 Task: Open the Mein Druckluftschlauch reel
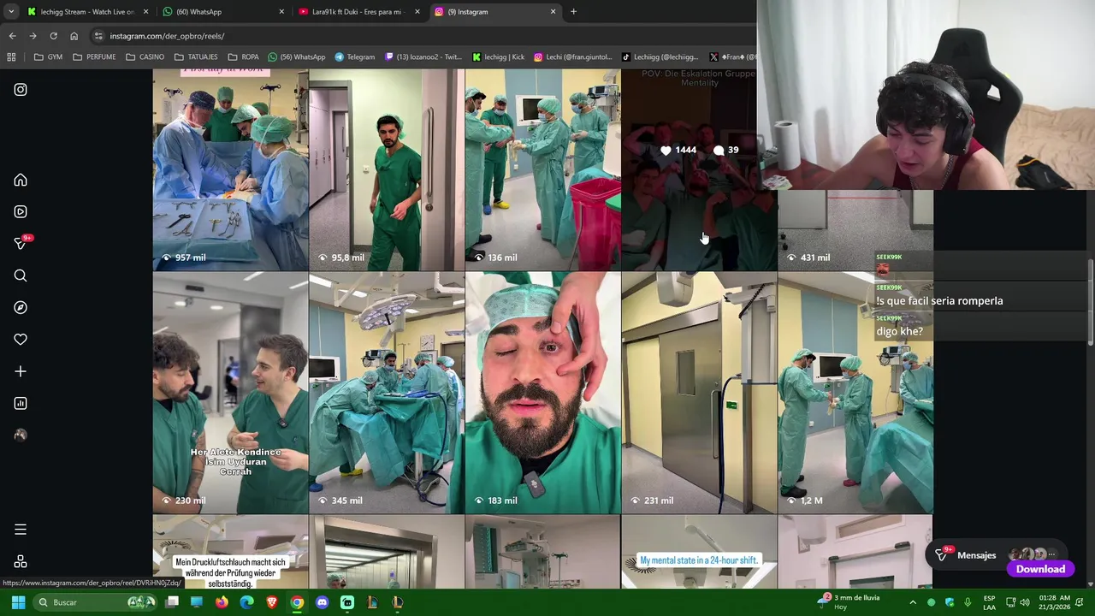230,552
